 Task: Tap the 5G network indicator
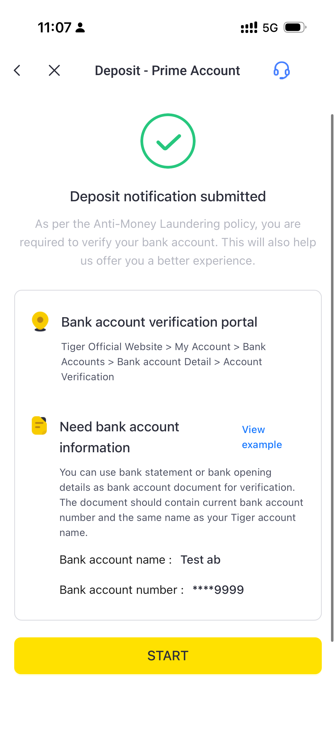point(270,28)
